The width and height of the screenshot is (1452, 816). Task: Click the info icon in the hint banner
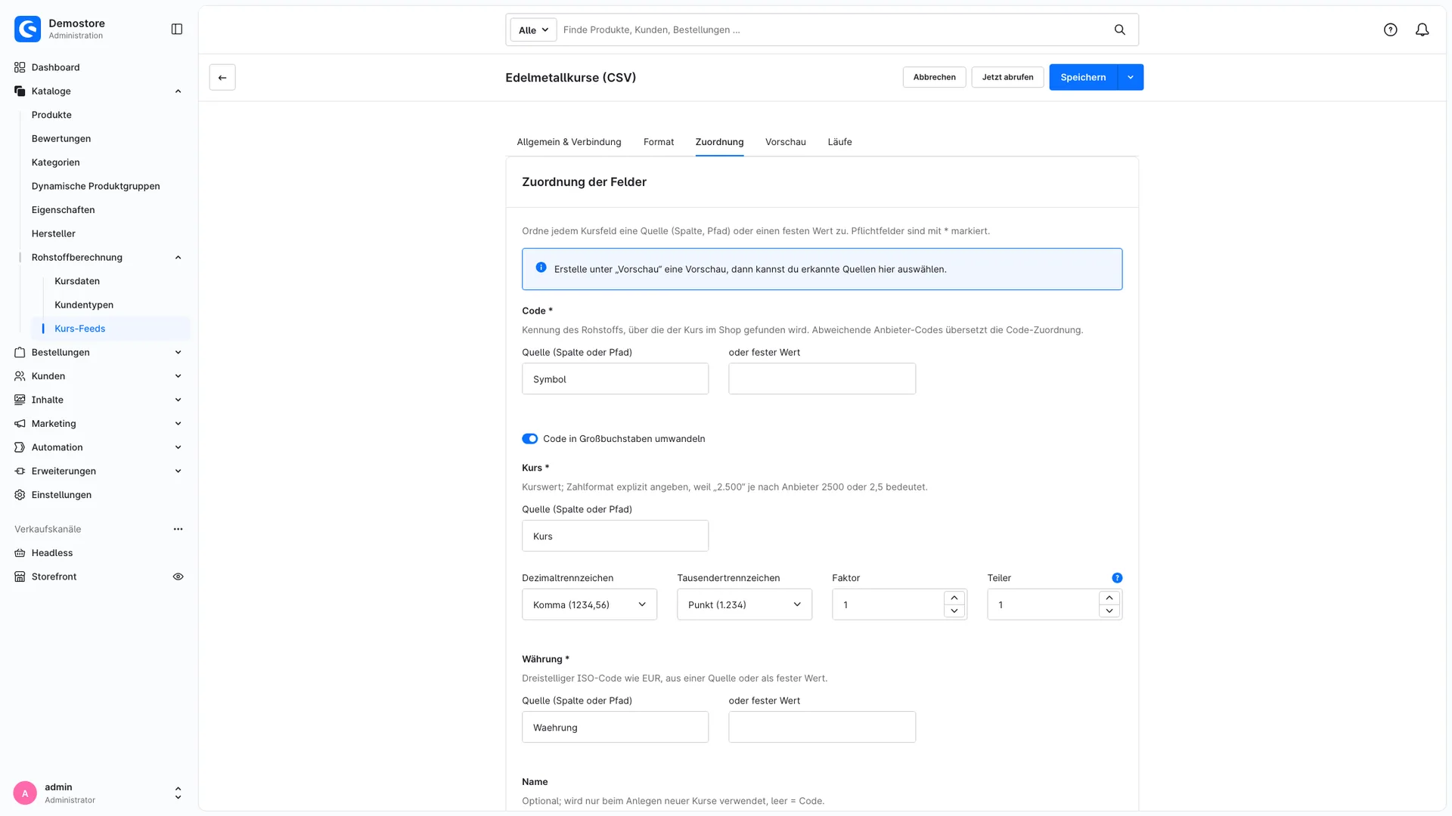(x=541, y=267)
